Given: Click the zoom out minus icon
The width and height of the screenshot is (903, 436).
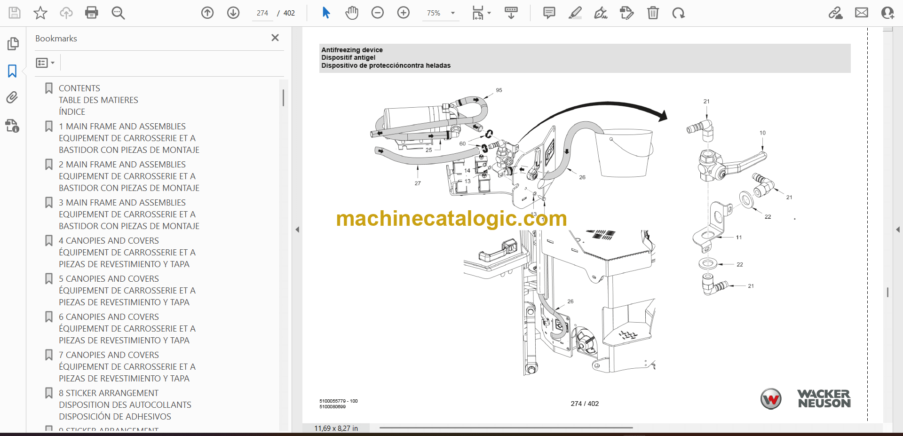Looking at the screenshot, I should point(378,13).
